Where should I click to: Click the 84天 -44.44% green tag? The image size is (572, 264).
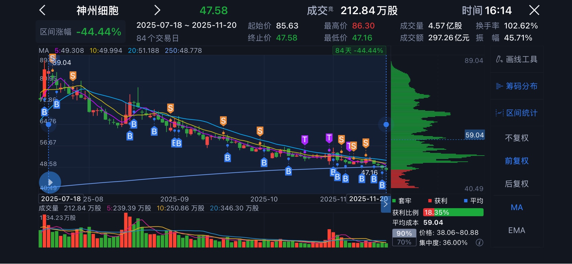(359, 50)
